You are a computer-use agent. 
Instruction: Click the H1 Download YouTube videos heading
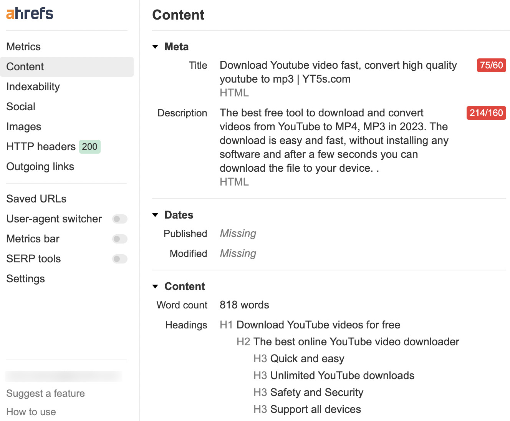coord(318,325)
